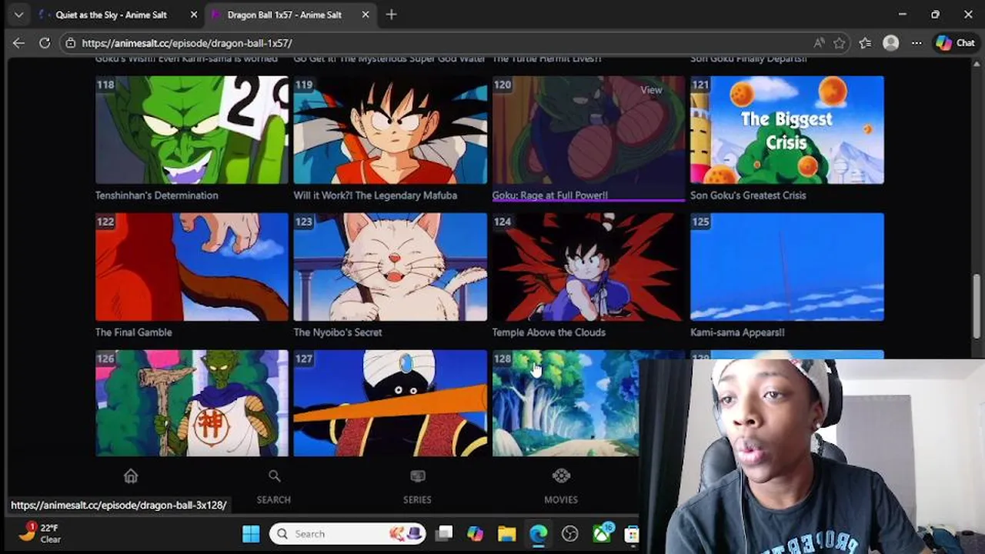
Task: Go to site Home via house icon
Action: [x=131, y=476]
